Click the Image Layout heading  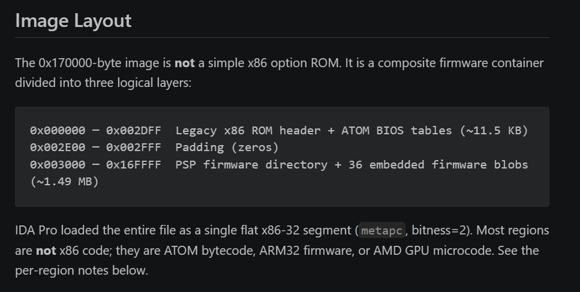[x=73, y=21]
